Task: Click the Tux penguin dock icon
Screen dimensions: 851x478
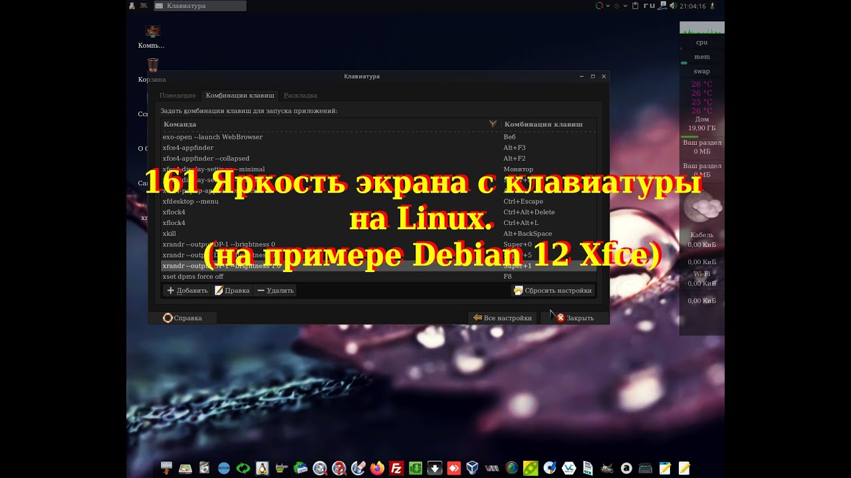Action: pos(263,468)
